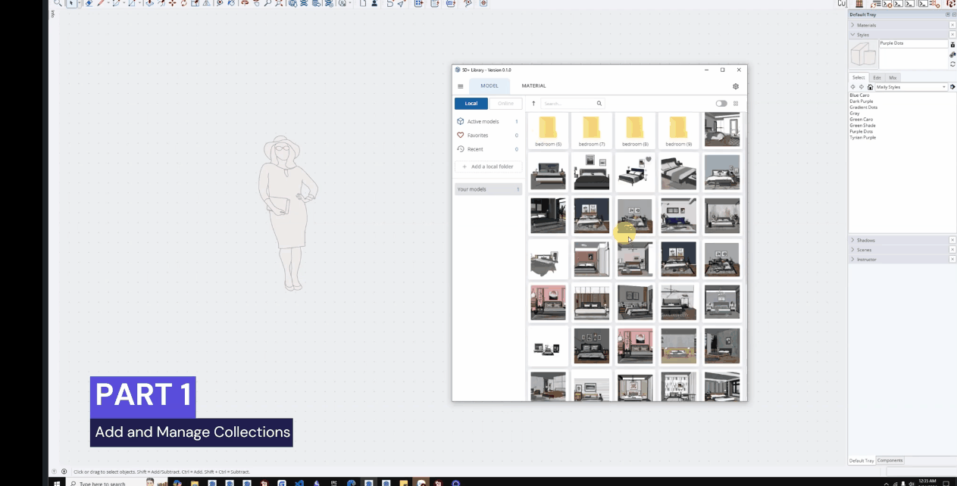This screenshot has width=957, height=486.
Task: Switch to grid view layout icon
Action: click(x=735, y=104)
